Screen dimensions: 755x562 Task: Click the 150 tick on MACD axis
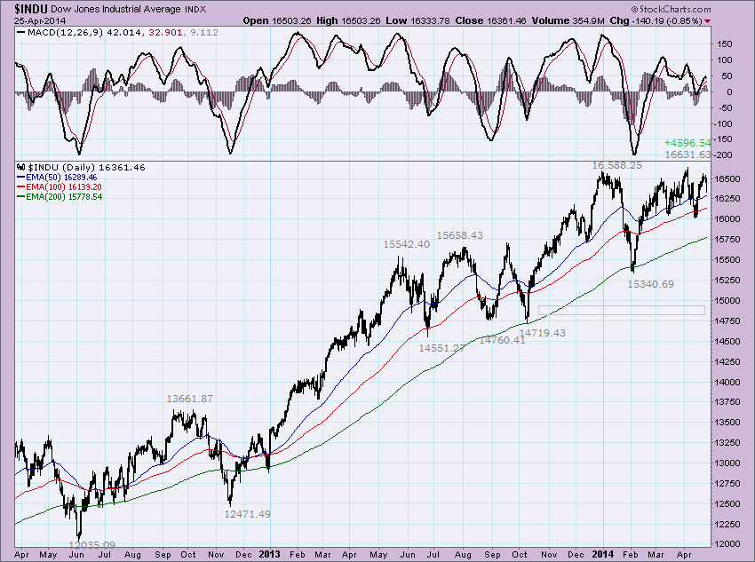pyautogui.click(x=725, y=44)
